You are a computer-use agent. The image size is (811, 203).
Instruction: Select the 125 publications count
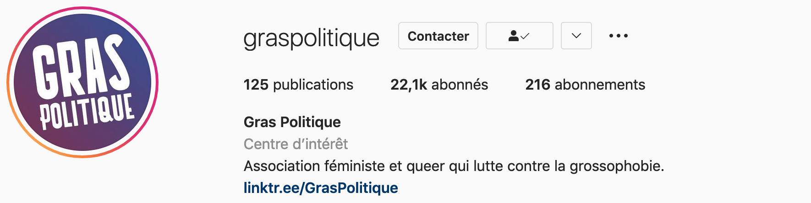[298, 85]
